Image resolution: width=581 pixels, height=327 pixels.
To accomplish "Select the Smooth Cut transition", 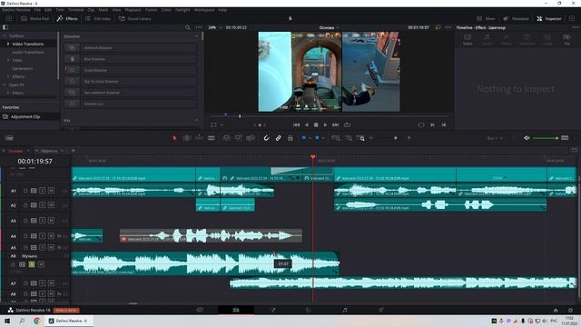I will (131, 104).
